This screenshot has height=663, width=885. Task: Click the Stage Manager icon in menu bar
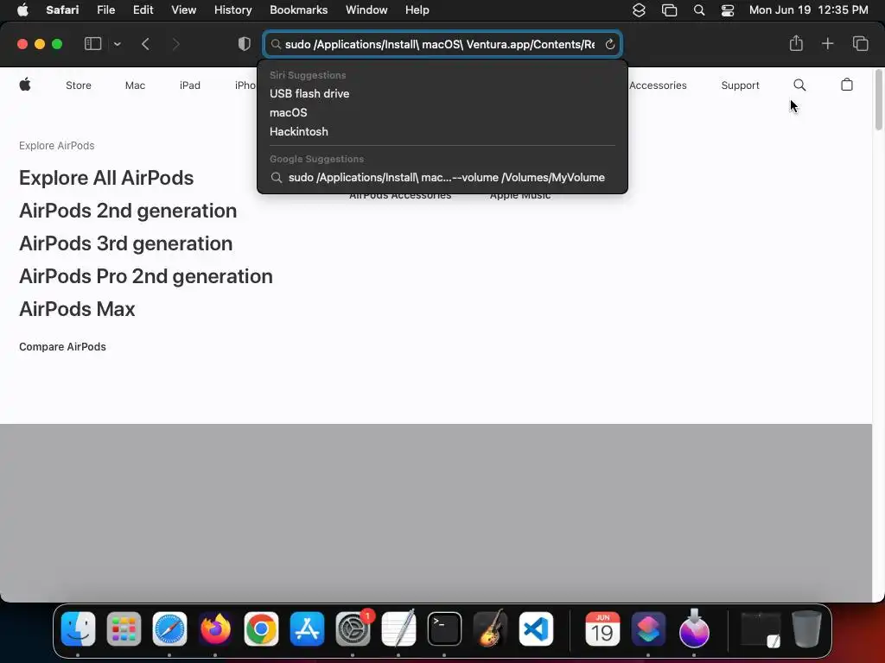tap(669, 10)
